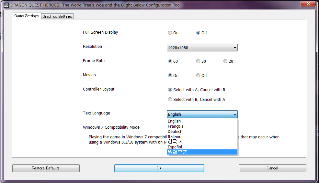The width and height of the screenshot is (319, 183).
Task: Pick Français from the language list
Action: (x=202, y=126)
